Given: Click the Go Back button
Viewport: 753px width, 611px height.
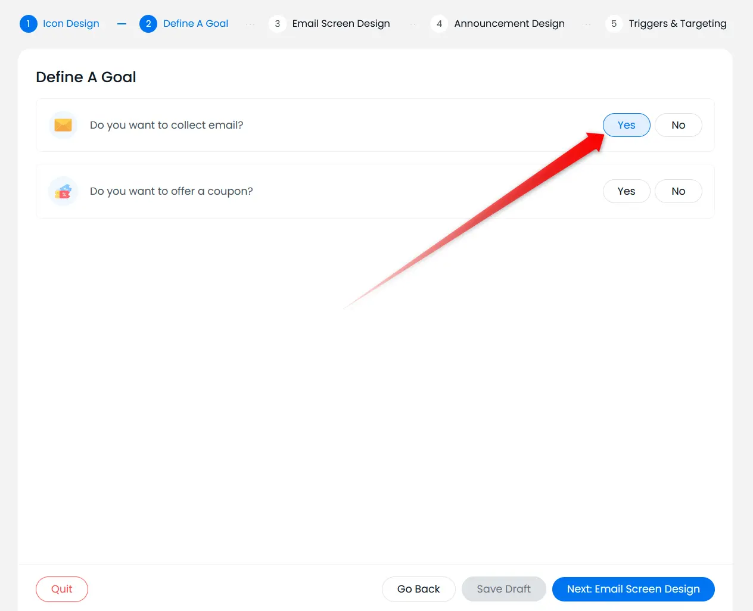Looking at the screenshot, I should point(418,589).
